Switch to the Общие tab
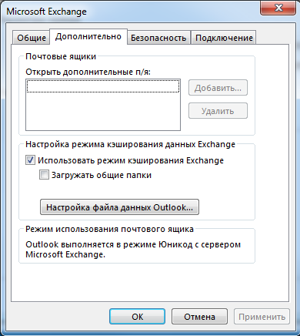Image resolution: width=300 pixels, height=336 pixels. point(32,38)
